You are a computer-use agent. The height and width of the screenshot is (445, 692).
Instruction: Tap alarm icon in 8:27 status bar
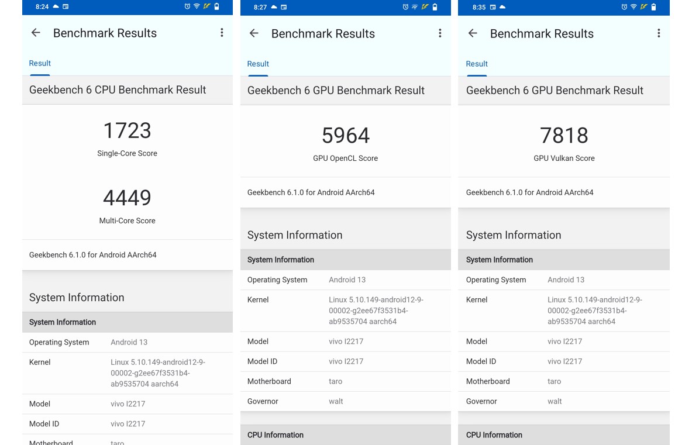tap(405, 7)
